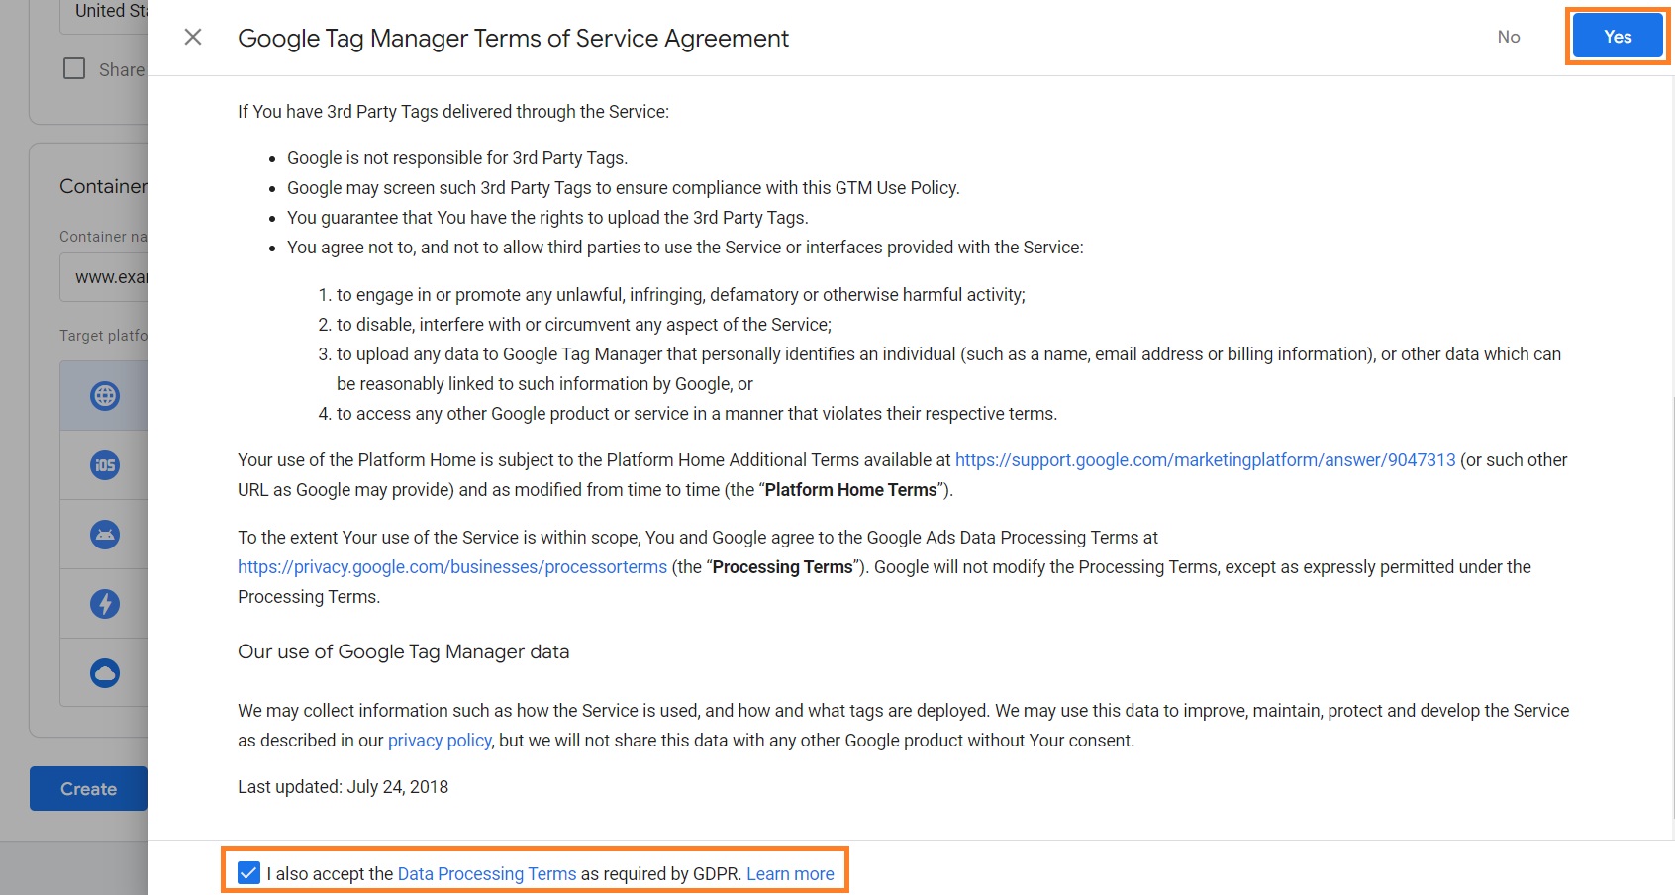The image size is (1675, 895).
Task: Click the container name input showing www.exa
Action: pyautogui.click(x=109, y=276)
